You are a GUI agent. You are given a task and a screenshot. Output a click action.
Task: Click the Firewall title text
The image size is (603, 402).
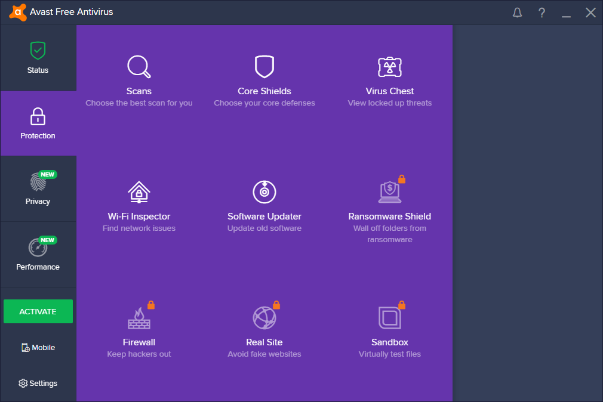tap(139, 342)
